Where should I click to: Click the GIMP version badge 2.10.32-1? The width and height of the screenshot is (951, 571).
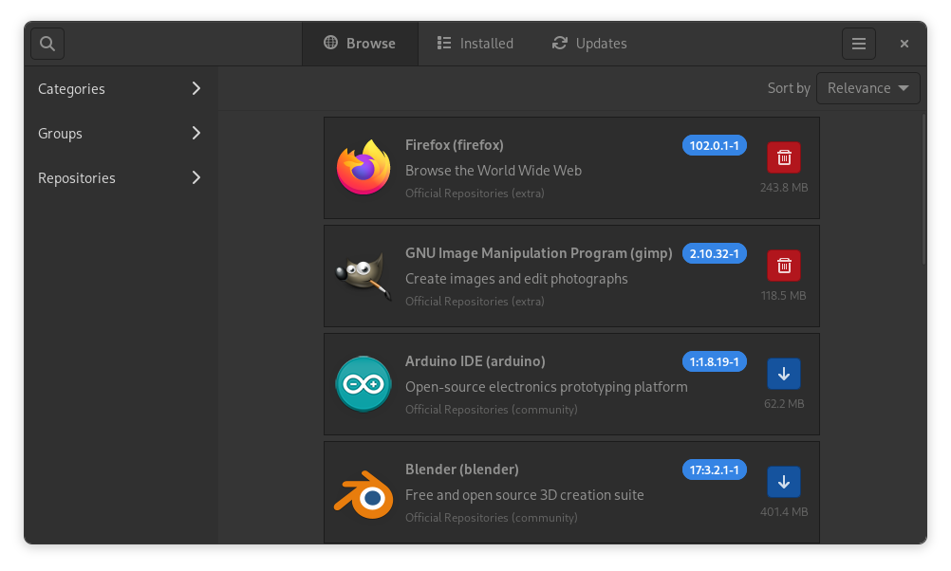[x=714, y=253]
